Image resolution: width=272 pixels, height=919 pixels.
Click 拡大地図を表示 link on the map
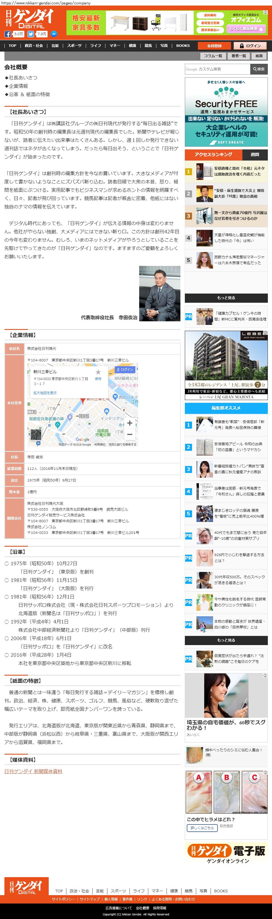pyautogui.click(x=45, y=393)
